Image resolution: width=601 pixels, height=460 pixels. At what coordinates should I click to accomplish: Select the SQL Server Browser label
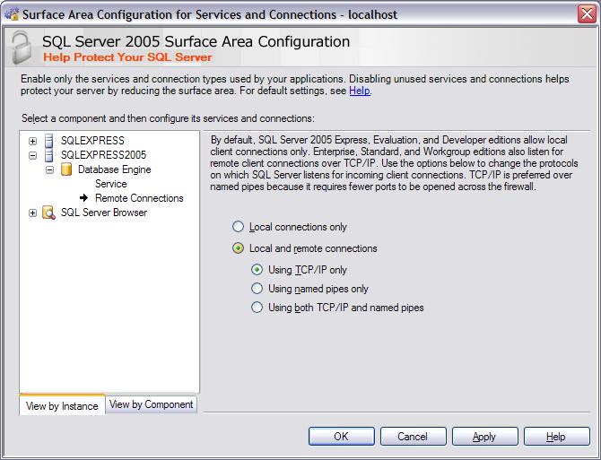[x=104, y=213]
